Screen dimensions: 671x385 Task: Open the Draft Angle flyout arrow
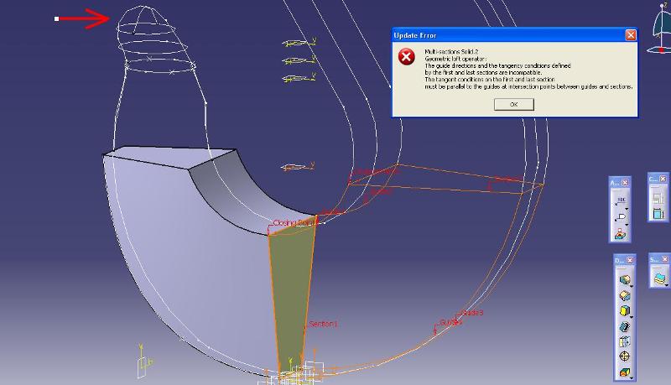(630, 316)
